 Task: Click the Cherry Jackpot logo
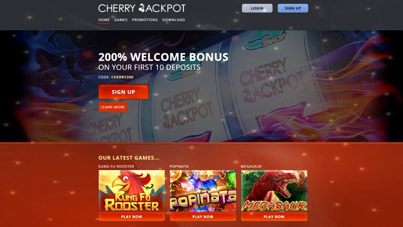coord(142,8)
